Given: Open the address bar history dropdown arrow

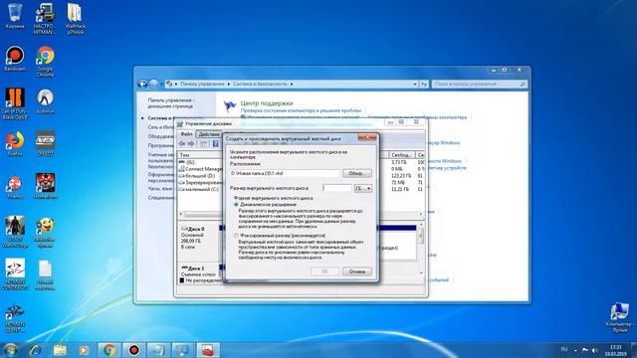Looking at the screenshot, I should coord(415,84).
